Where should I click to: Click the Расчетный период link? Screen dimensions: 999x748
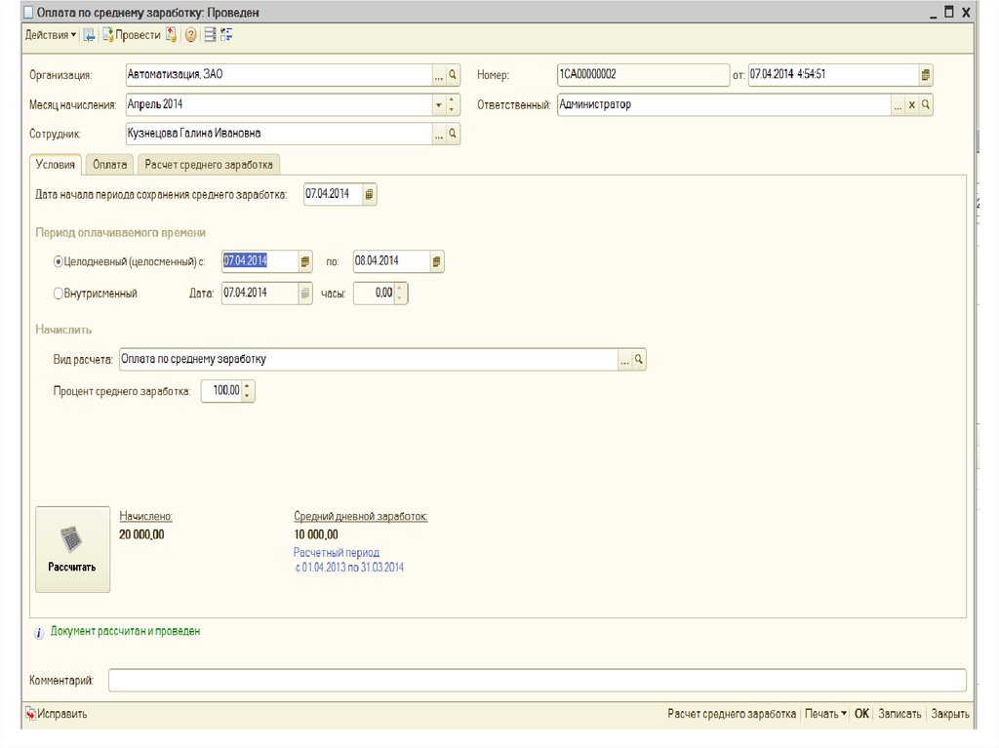pyautogui.click(x=337, y=553)
